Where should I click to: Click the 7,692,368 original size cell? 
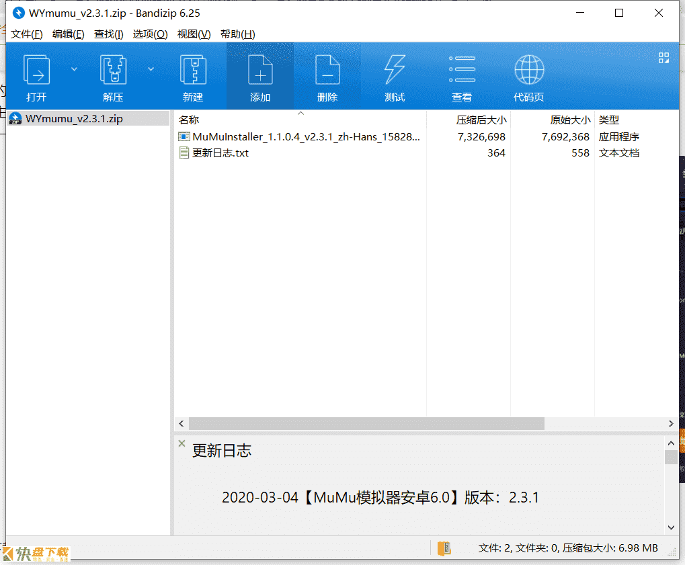point(566,136)
